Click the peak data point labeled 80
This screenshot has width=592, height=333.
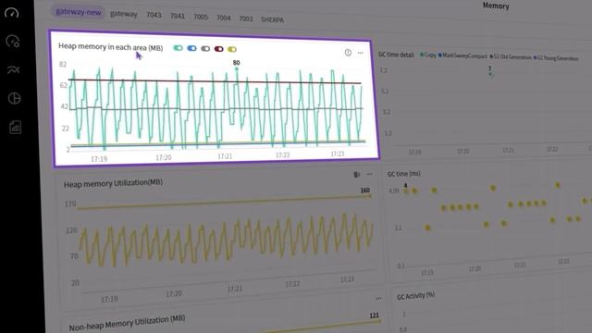(237, 69)
